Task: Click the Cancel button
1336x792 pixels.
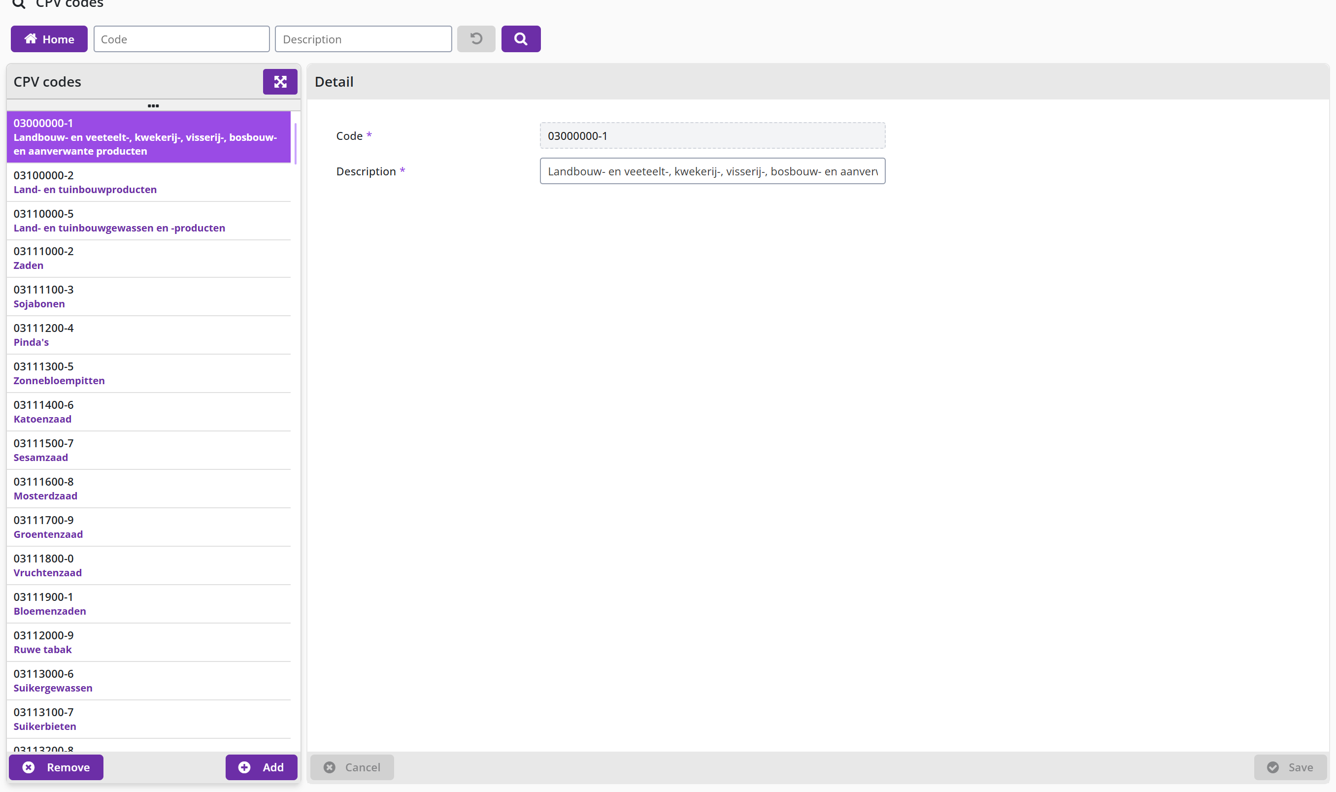Action: pyautogui.click(x=352, y=767)
